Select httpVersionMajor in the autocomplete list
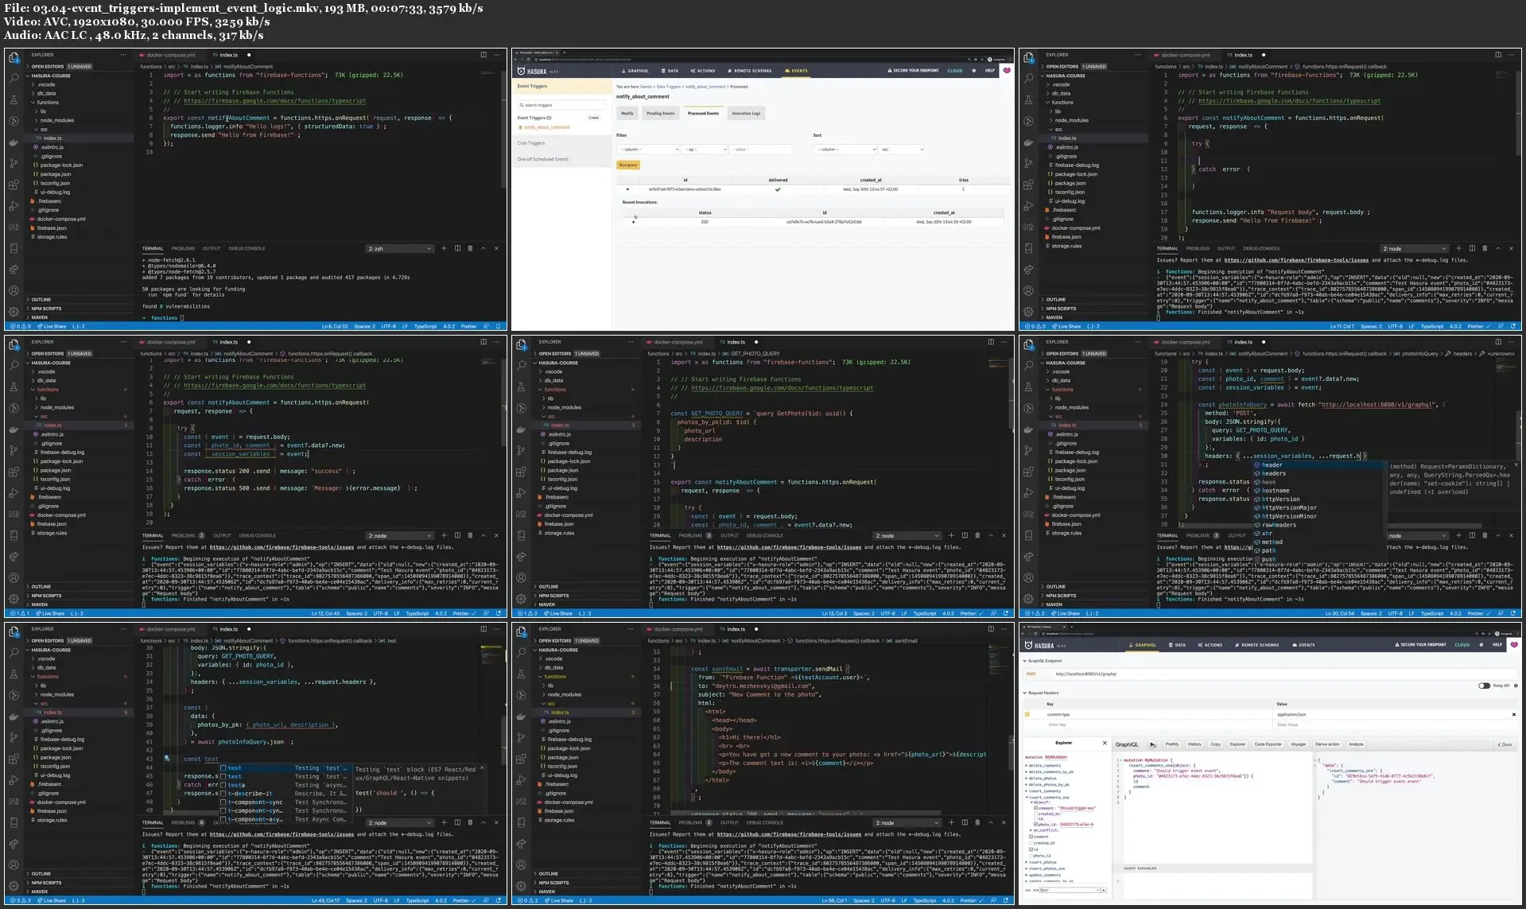1526x909 pixels. (1289, 507)
